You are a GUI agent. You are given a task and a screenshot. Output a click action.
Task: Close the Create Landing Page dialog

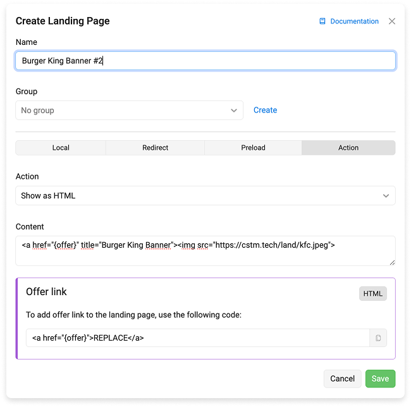point(391,21)
